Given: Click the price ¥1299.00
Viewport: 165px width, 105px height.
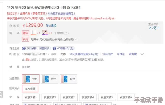Looking at the screenshot, I should pos(33,25).
